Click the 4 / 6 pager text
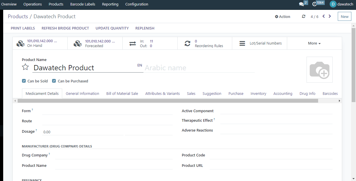This screenshot has width=356, height=181. click(314, 16)
